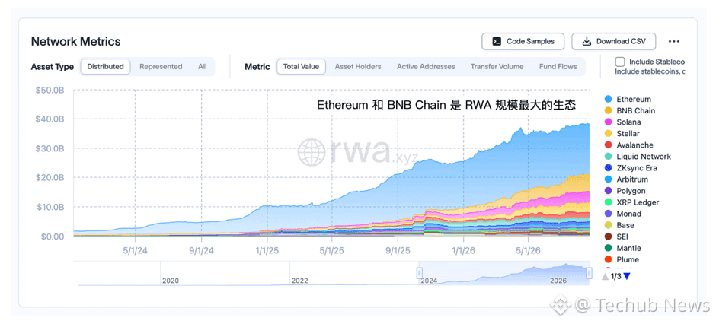This screenshot has width=716, height=324.
Task: Click the 1/1/25 x-axis date label
Action: tap(267, 251)
